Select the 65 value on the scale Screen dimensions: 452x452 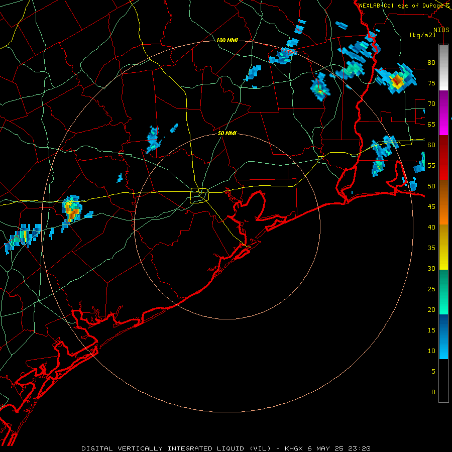(x=431, y=124)
